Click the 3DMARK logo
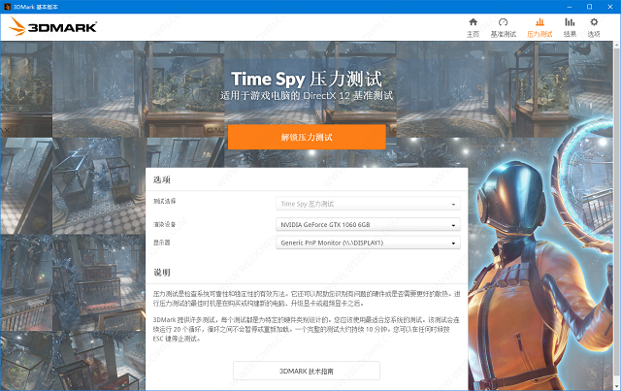 pos(53,26)
